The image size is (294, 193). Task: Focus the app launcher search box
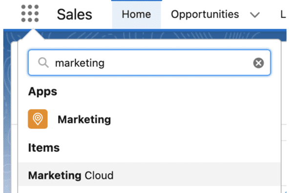coord(149,63)
